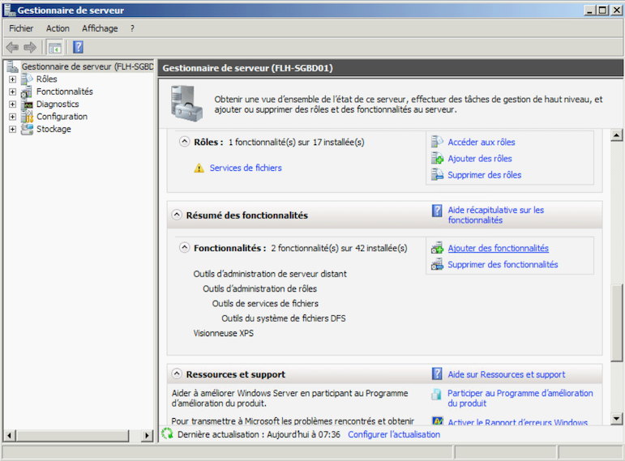Click the Forward arrow toolbar icon

point(30,48)
